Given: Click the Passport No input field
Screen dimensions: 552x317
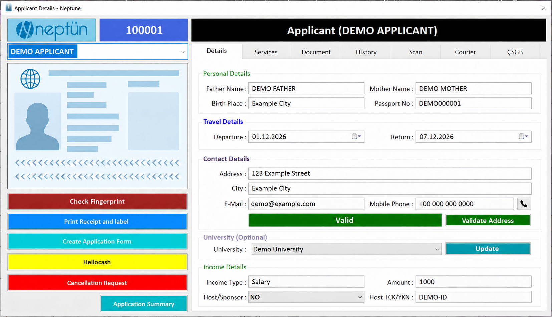Looking at the screenshot, I should pyautogui.click(x=473, y=103).
